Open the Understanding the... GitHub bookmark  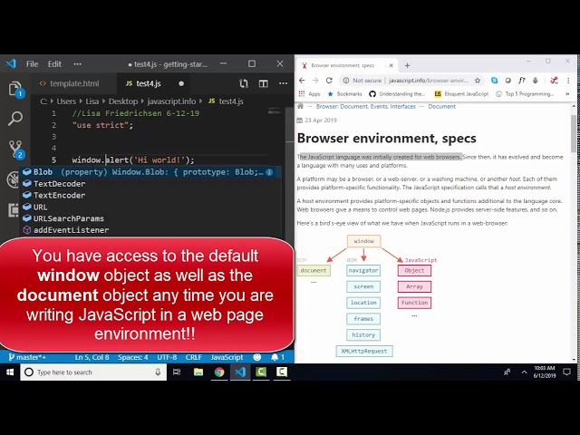397,94
